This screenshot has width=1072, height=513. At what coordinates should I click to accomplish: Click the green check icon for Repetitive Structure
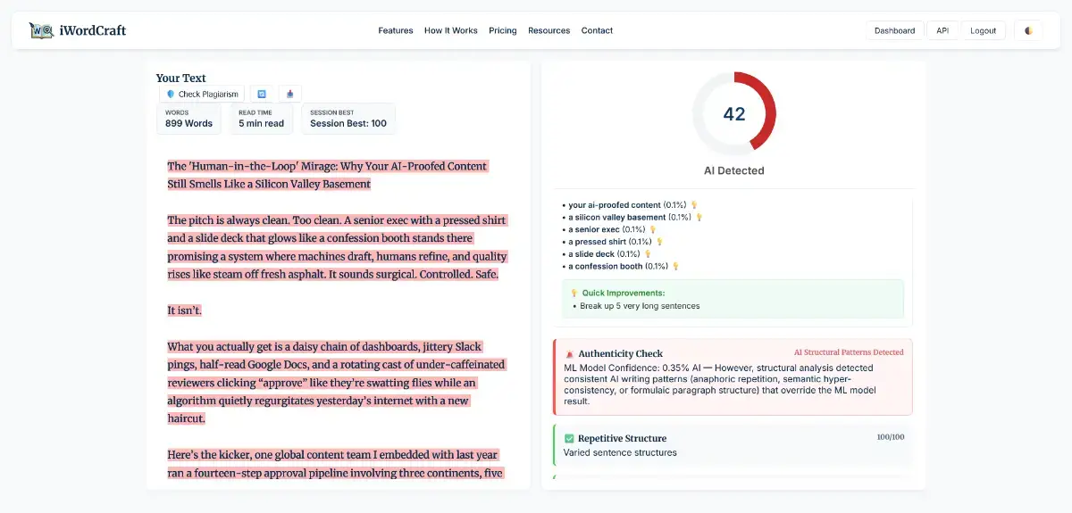pos(569,438)
